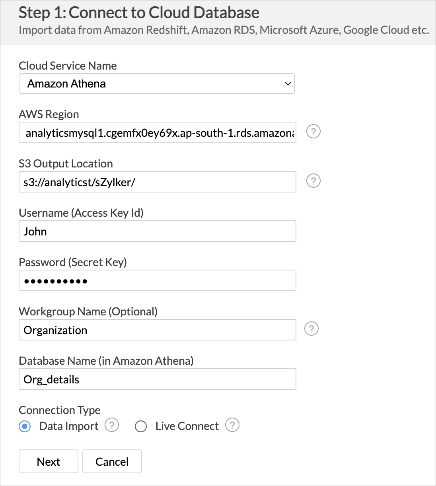The image size is (436, 486).
Task: Click help icon beside AWS Region field
Action: pos(313,132)
